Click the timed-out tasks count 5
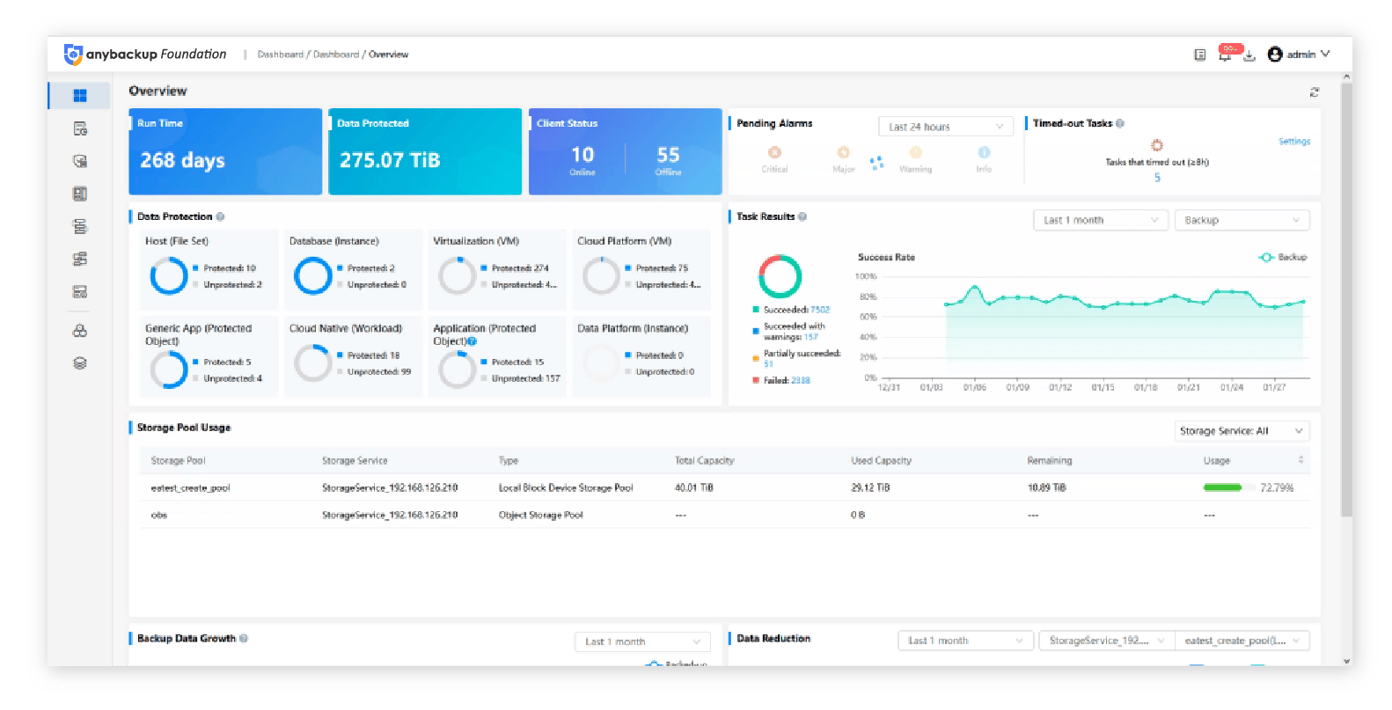The width and height of the screenshot is (1392, 710). (1157, 178)
